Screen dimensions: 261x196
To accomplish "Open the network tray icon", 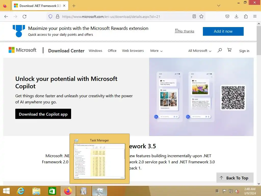I will [x=231, y=191].
